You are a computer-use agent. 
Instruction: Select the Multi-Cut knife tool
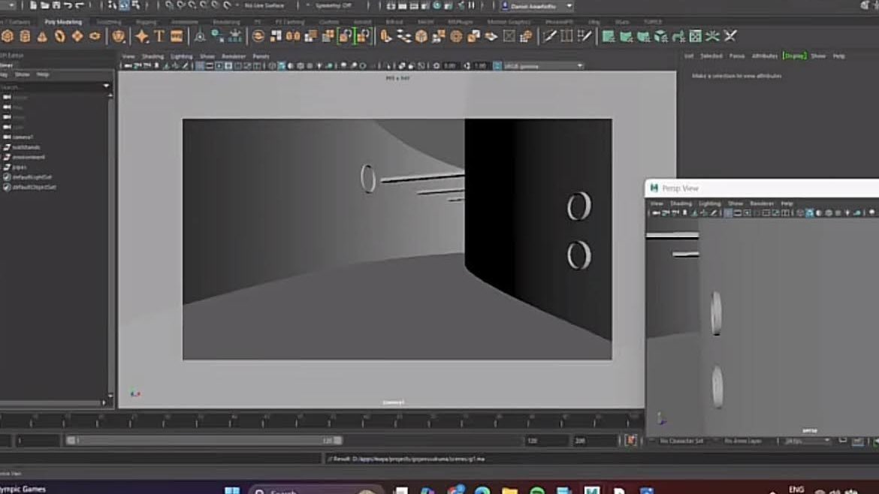tap(549, 36)
